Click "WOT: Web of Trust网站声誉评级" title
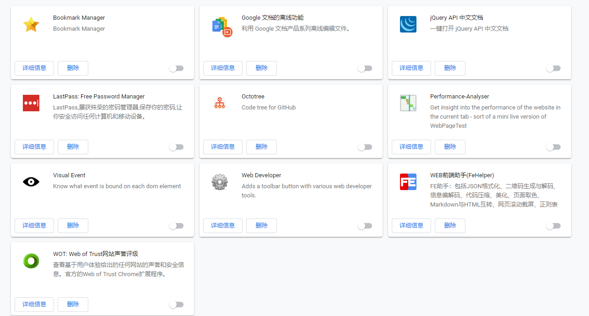 96,254
